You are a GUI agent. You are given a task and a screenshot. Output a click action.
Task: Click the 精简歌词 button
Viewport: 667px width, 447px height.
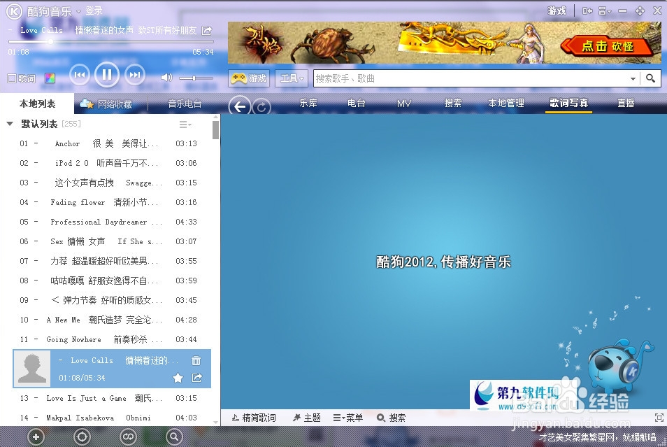point(254,418)
